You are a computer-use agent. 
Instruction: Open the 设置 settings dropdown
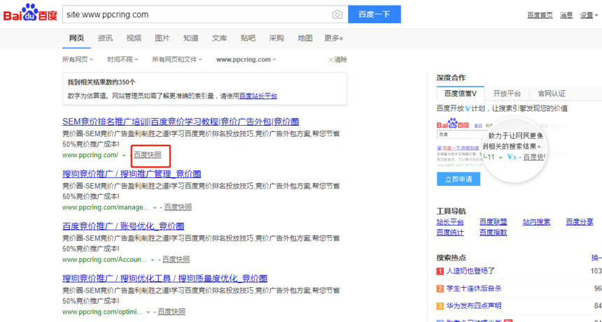pos(589,15)
